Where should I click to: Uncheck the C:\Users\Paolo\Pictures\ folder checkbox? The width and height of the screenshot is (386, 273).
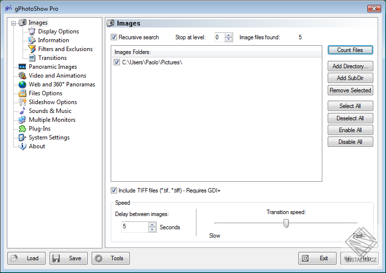click(117, 62)
